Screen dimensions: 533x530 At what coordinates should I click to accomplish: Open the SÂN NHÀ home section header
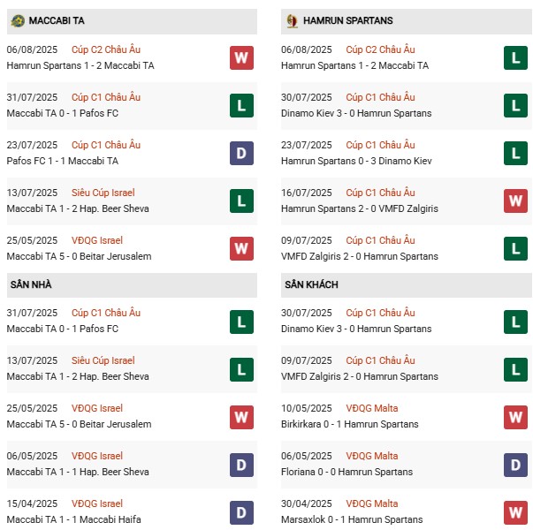[31, 284]
